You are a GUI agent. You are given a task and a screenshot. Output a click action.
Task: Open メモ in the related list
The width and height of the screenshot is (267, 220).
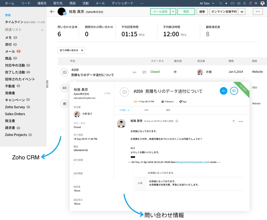click(x=8, y=38)
